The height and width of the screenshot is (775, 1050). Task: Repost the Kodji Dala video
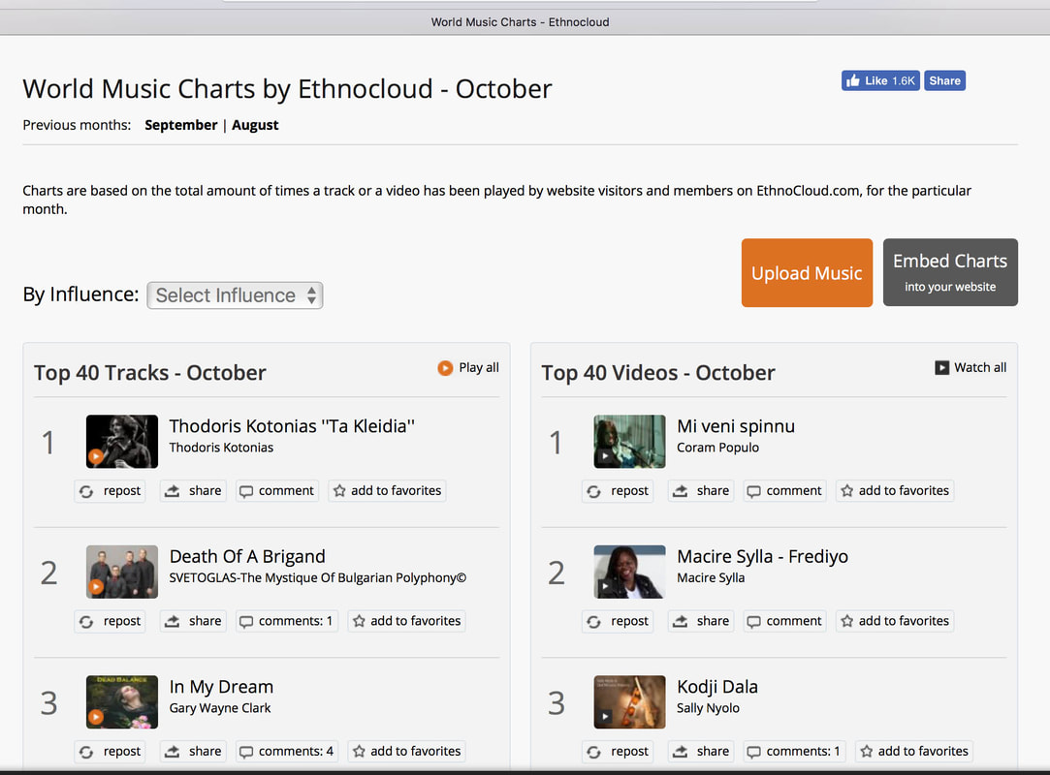(618, 752)
